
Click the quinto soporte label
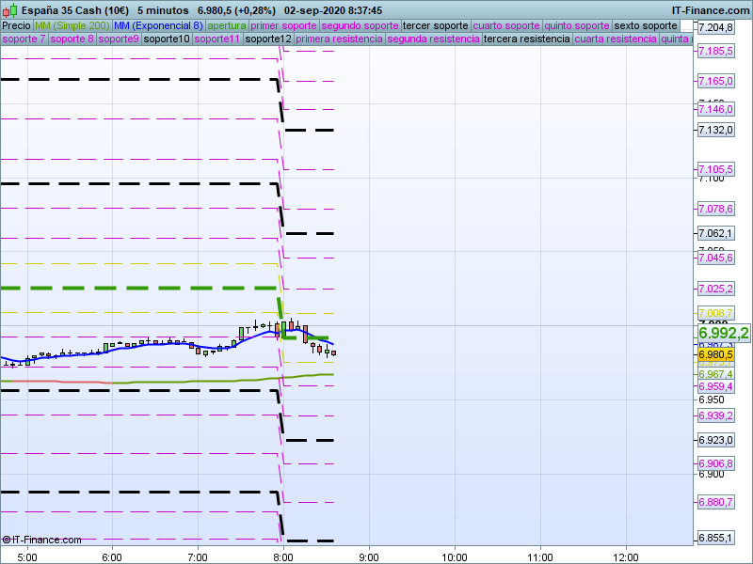(x=577, y=26)
